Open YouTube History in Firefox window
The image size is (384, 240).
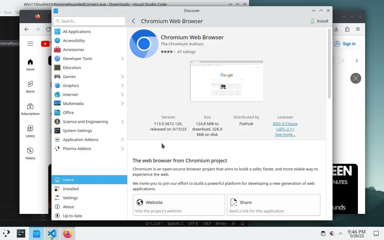30,154
